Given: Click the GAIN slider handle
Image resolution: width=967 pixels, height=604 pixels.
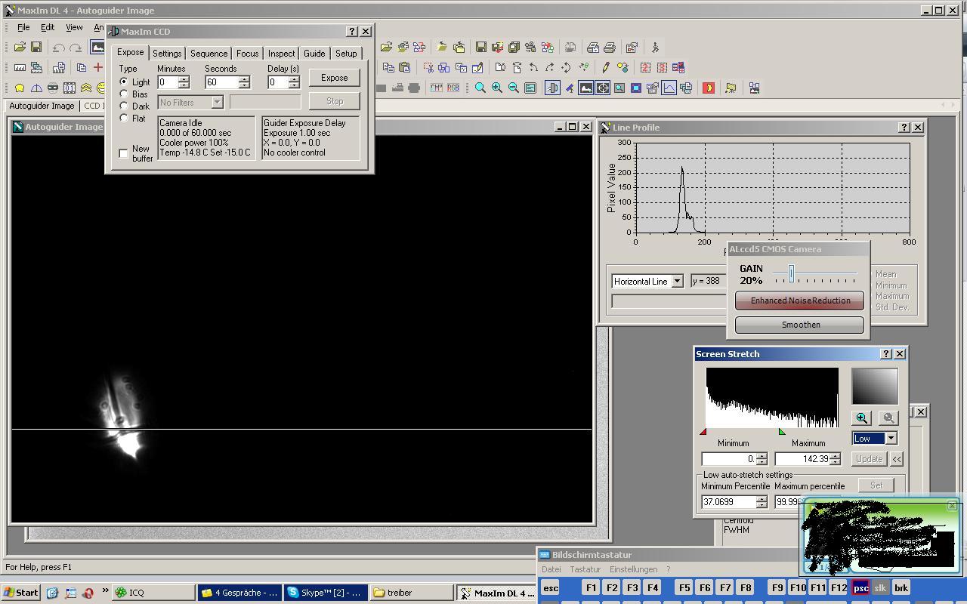Looking at the screenshot, I should pos(791,274).
